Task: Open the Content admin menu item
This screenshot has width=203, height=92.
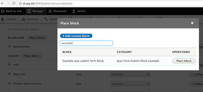Action: 9,19
